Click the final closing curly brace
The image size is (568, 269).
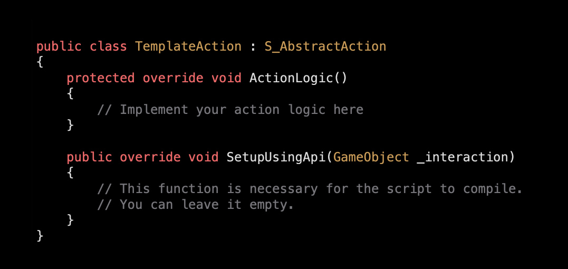(40, 235)
